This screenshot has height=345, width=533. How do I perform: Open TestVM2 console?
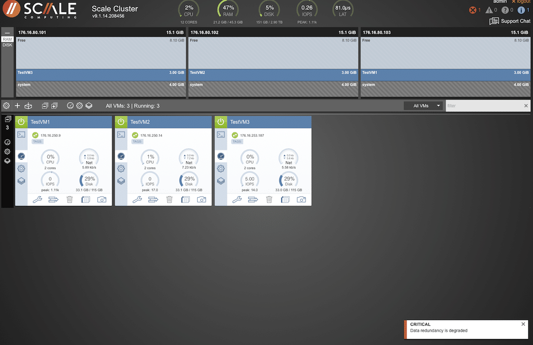(121, 135)
